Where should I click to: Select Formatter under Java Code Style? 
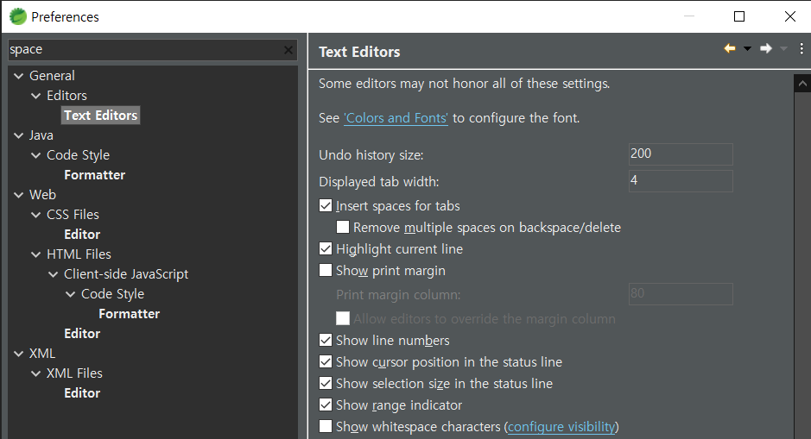[95, 174]
